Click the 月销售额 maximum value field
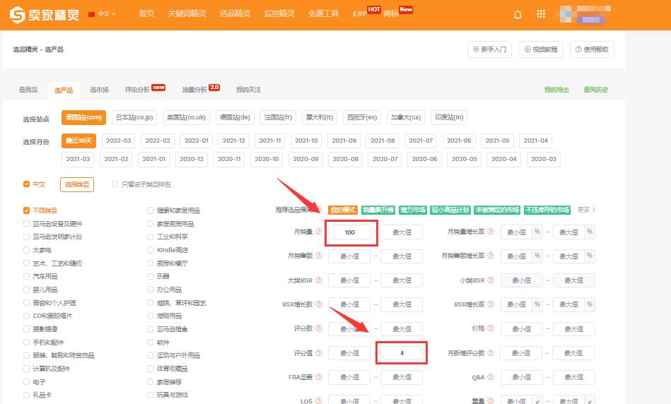Screen dimensions: 671x404 pyautogui.click(x=402, y=256)
